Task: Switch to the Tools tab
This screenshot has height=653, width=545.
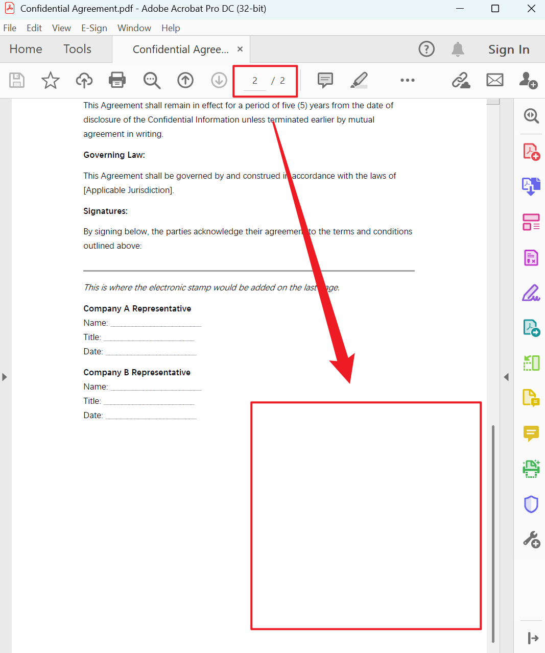Action: 77,49
